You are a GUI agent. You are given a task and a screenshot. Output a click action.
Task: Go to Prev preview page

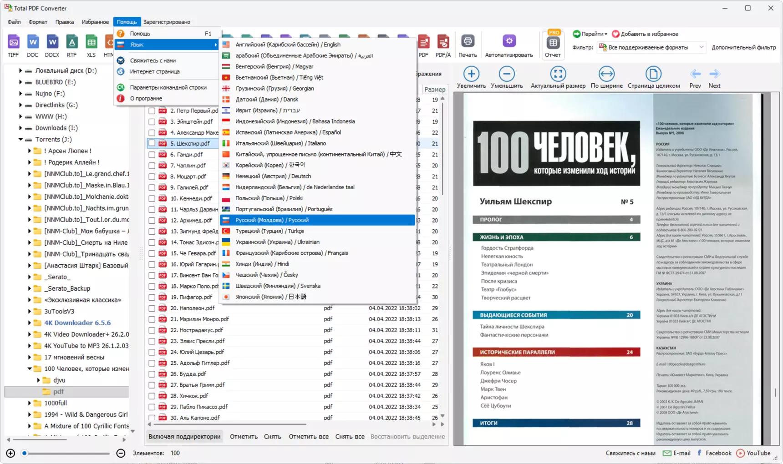[x=695, y=77]
